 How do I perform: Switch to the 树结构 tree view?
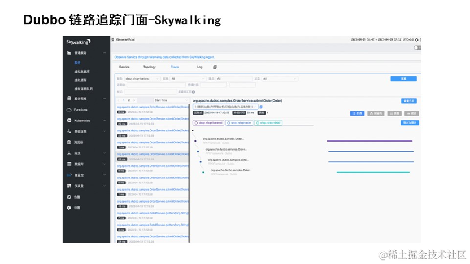[376, 113]
